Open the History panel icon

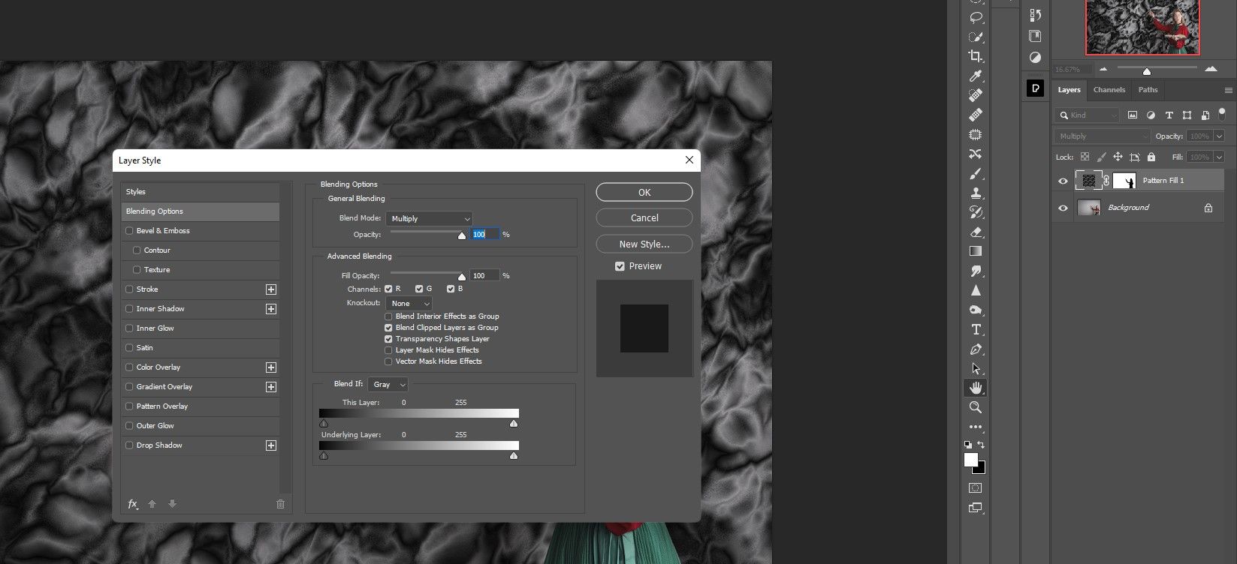point(1035,15)
